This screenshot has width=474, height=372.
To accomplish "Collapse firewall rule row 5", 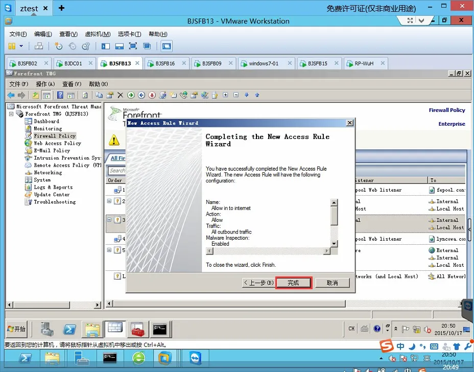I will point(109,250).
